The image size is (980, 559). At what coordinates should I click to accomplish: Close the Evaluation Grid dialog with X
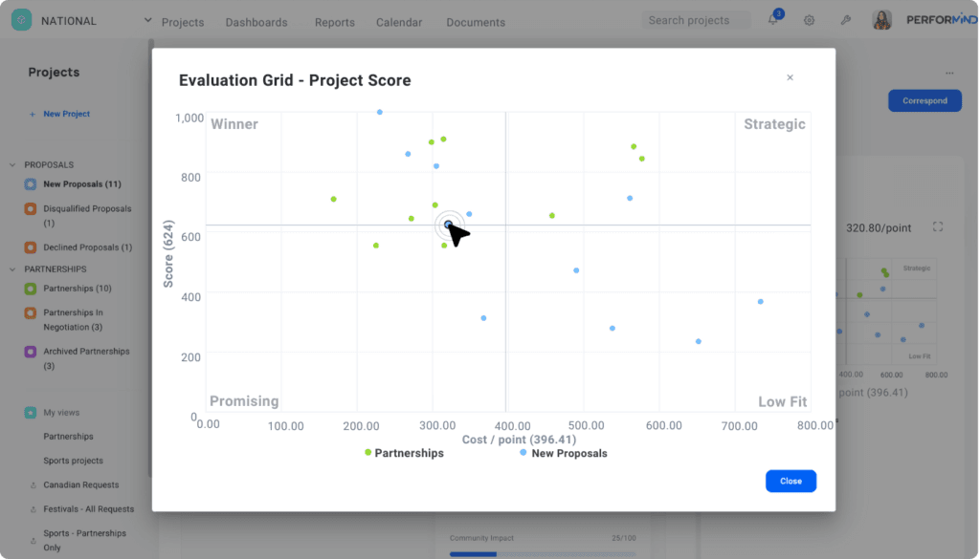tap(790, 77)
